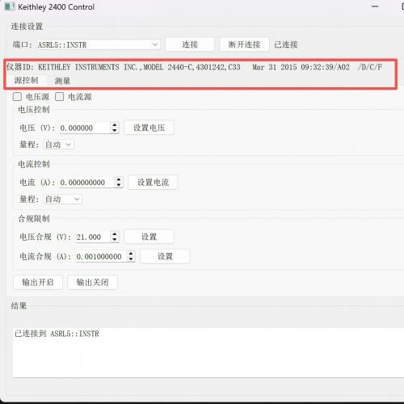Focus the 电流 (A) value field

tap(86, 183)
